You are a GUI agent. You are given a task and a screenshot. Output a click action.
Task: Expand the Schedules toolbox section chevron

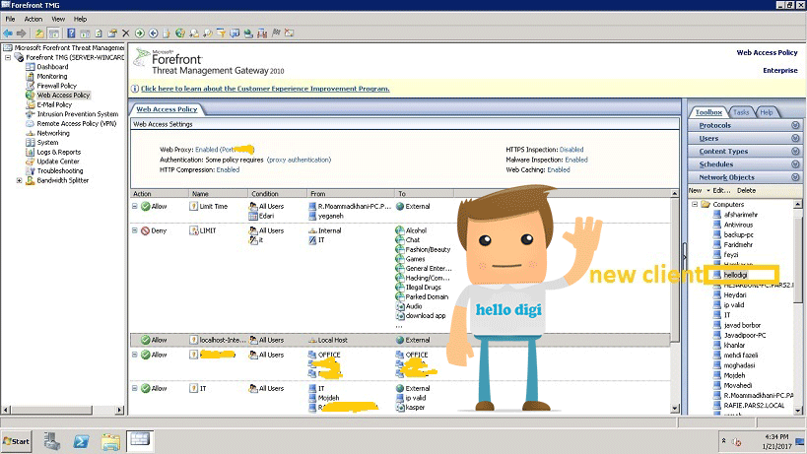click(x=795, y=164)
